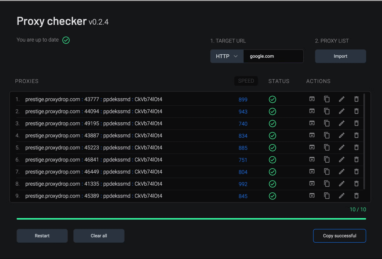Click the edit pencil for proxy 6
This screenshot has height=259, width=382.
[341, 159]
